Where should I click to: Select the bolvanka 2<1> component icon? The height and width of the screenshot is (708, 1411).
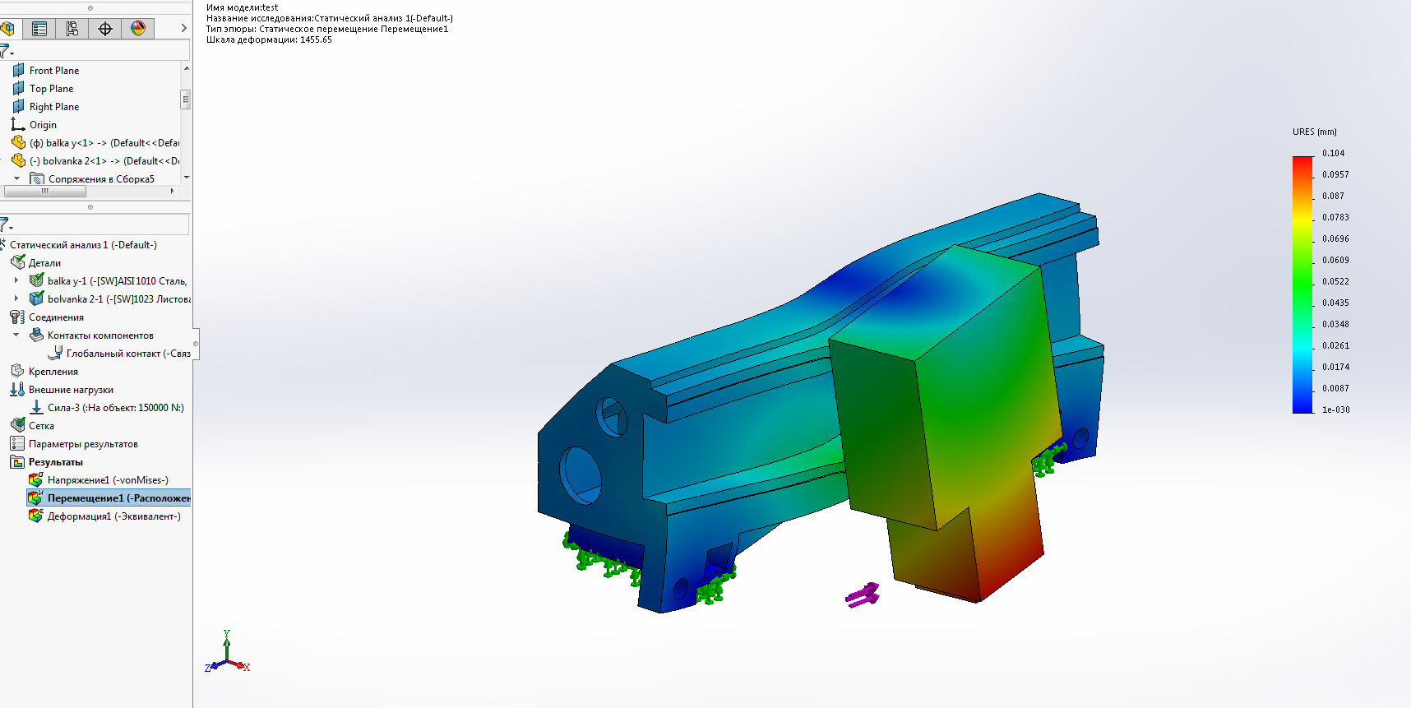pyautogui.click(x=18, y=160)
